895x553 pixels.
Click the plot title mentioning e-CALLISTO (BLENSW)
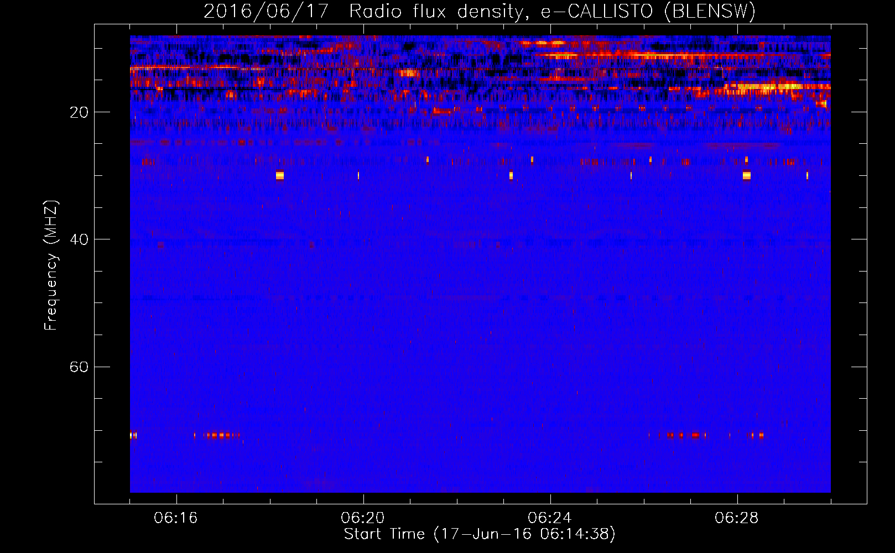pos(480,11)
